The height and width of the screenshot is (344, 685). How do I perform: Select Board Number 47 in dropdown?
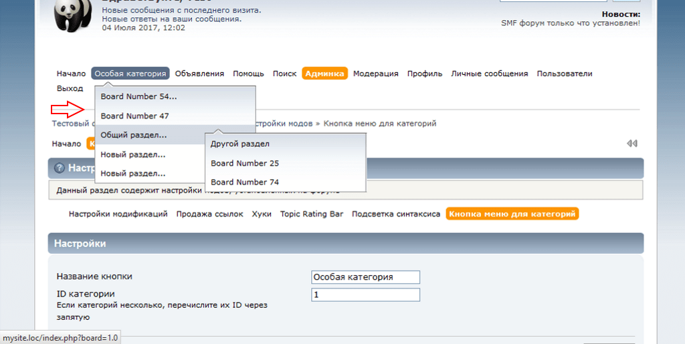(134, 116)
